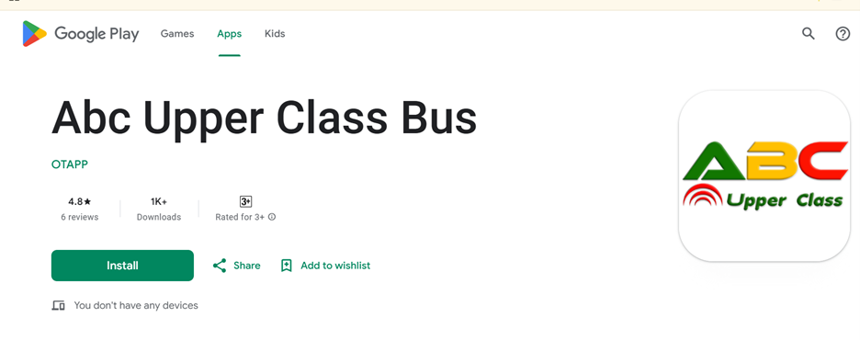Go to the Kids tab

[x=275, y=34]
